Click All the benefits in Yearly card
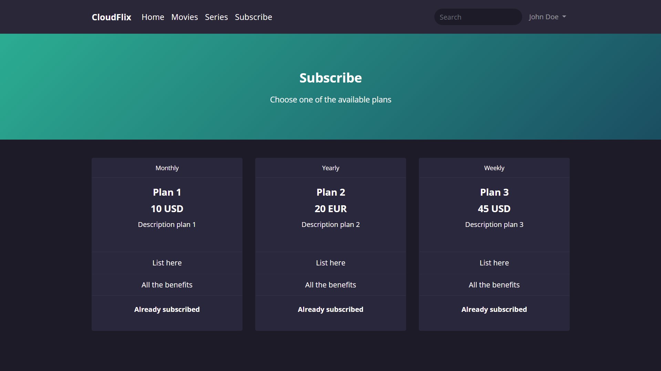This screenshot has height=371, width=661. click(331, 285)
